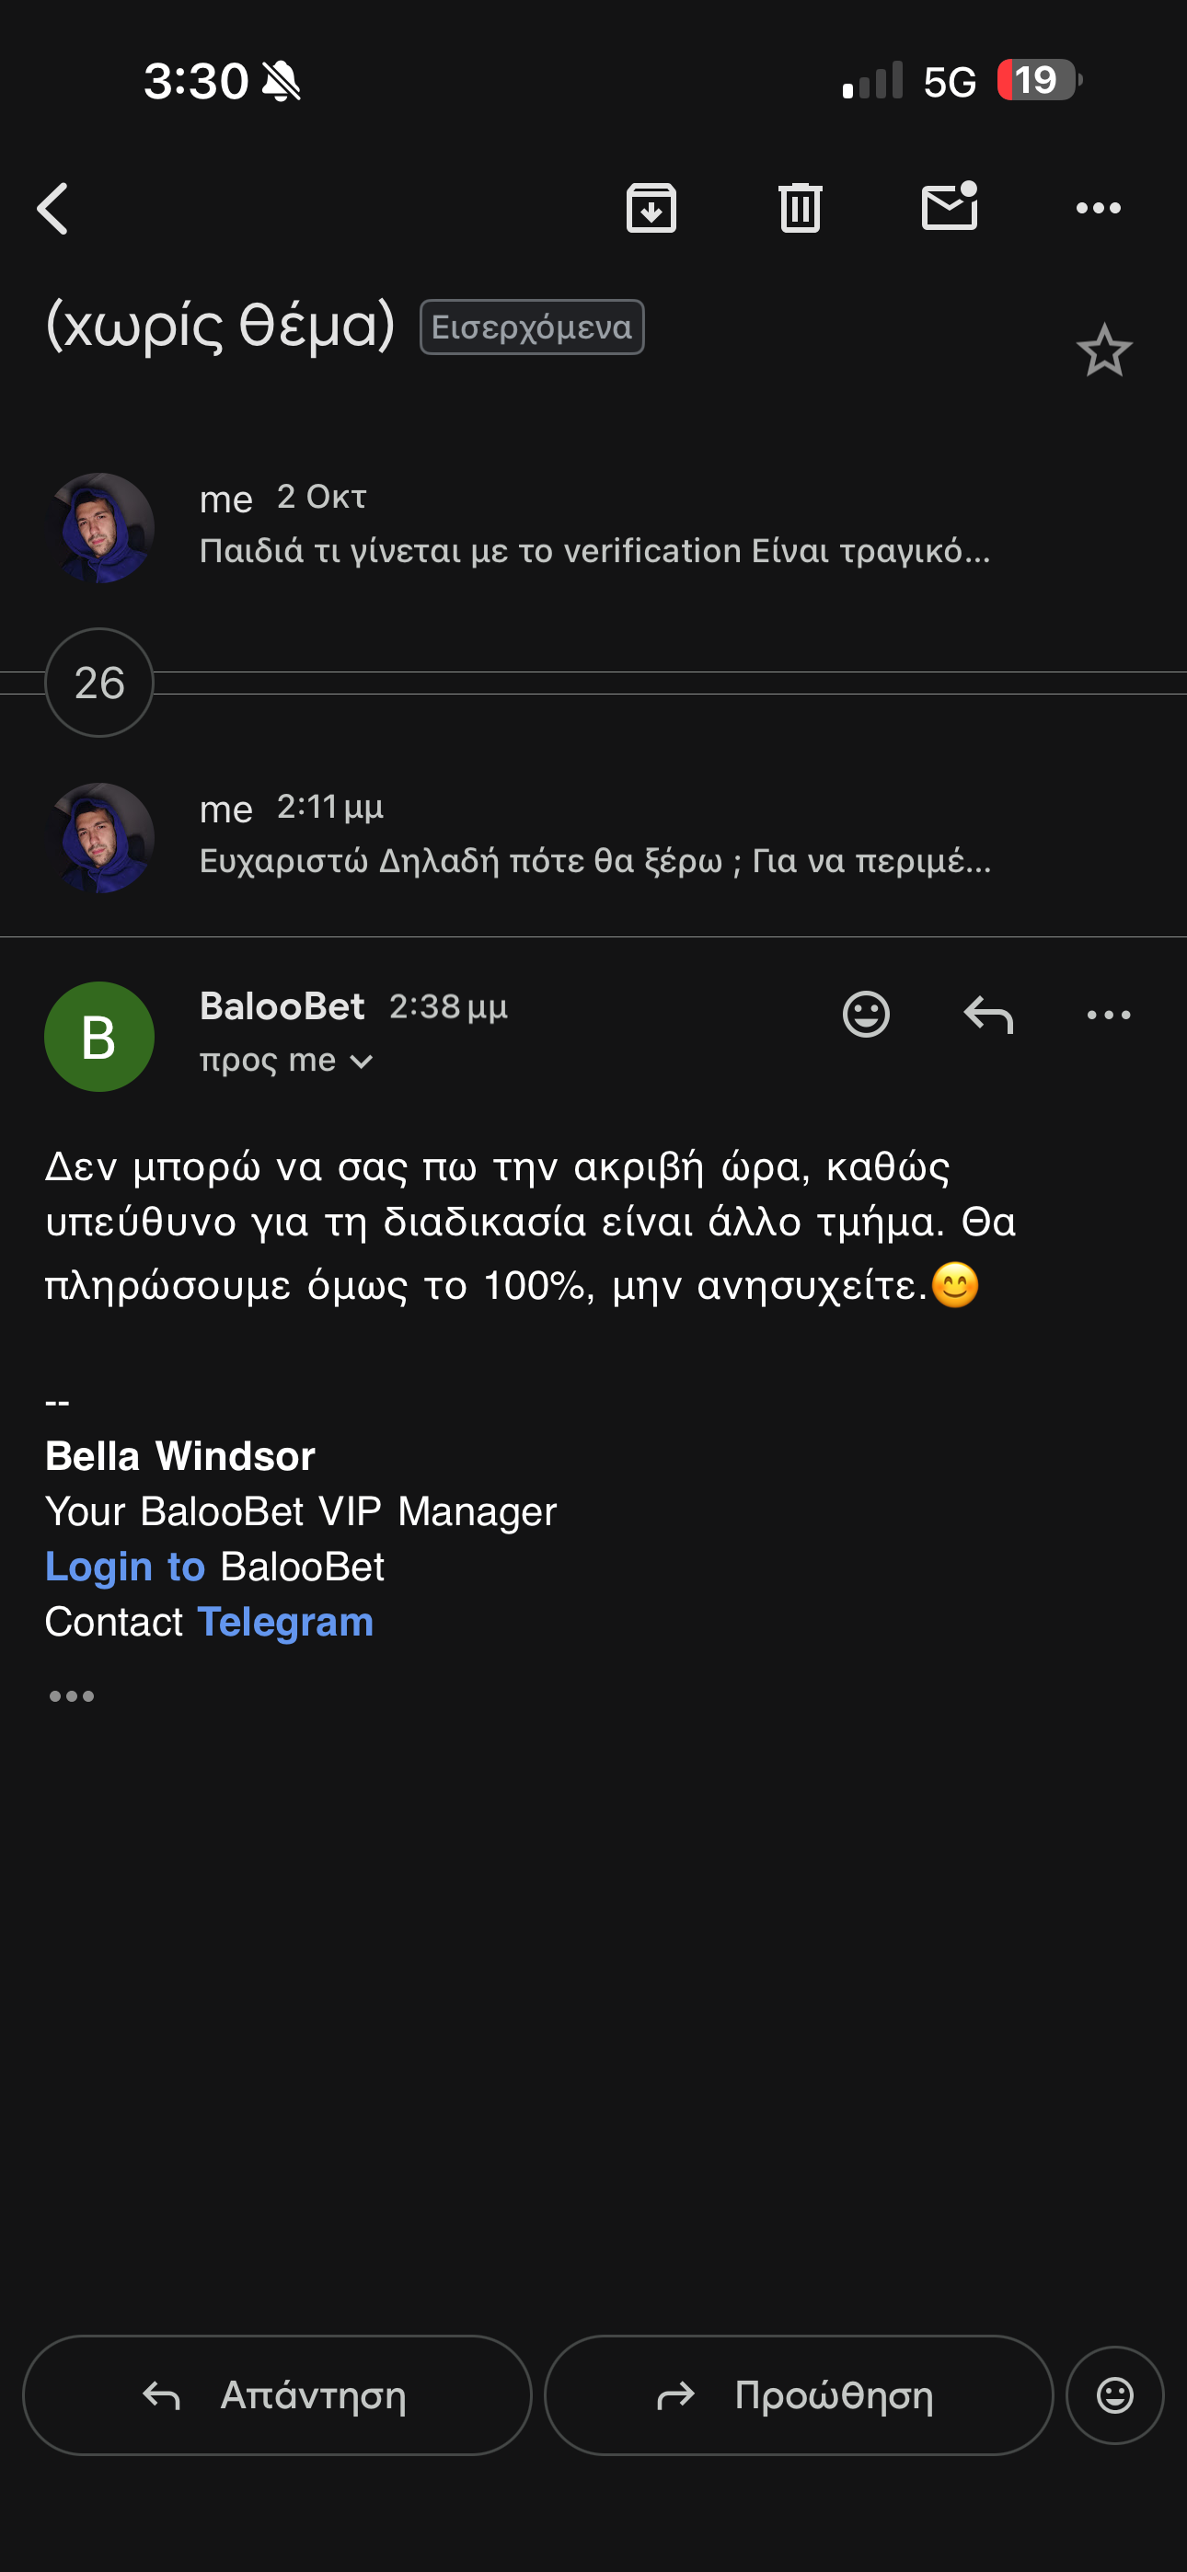Screen dimensions: 1187x2572
Task: Open BalooBet message options menu
Action: point(1108,1015)
